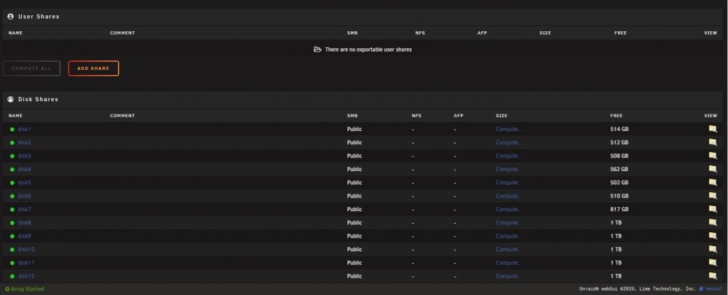728x295 pixels.
Task: Browse disk6 via its view folder icon
Action: [x=712, y=196]
